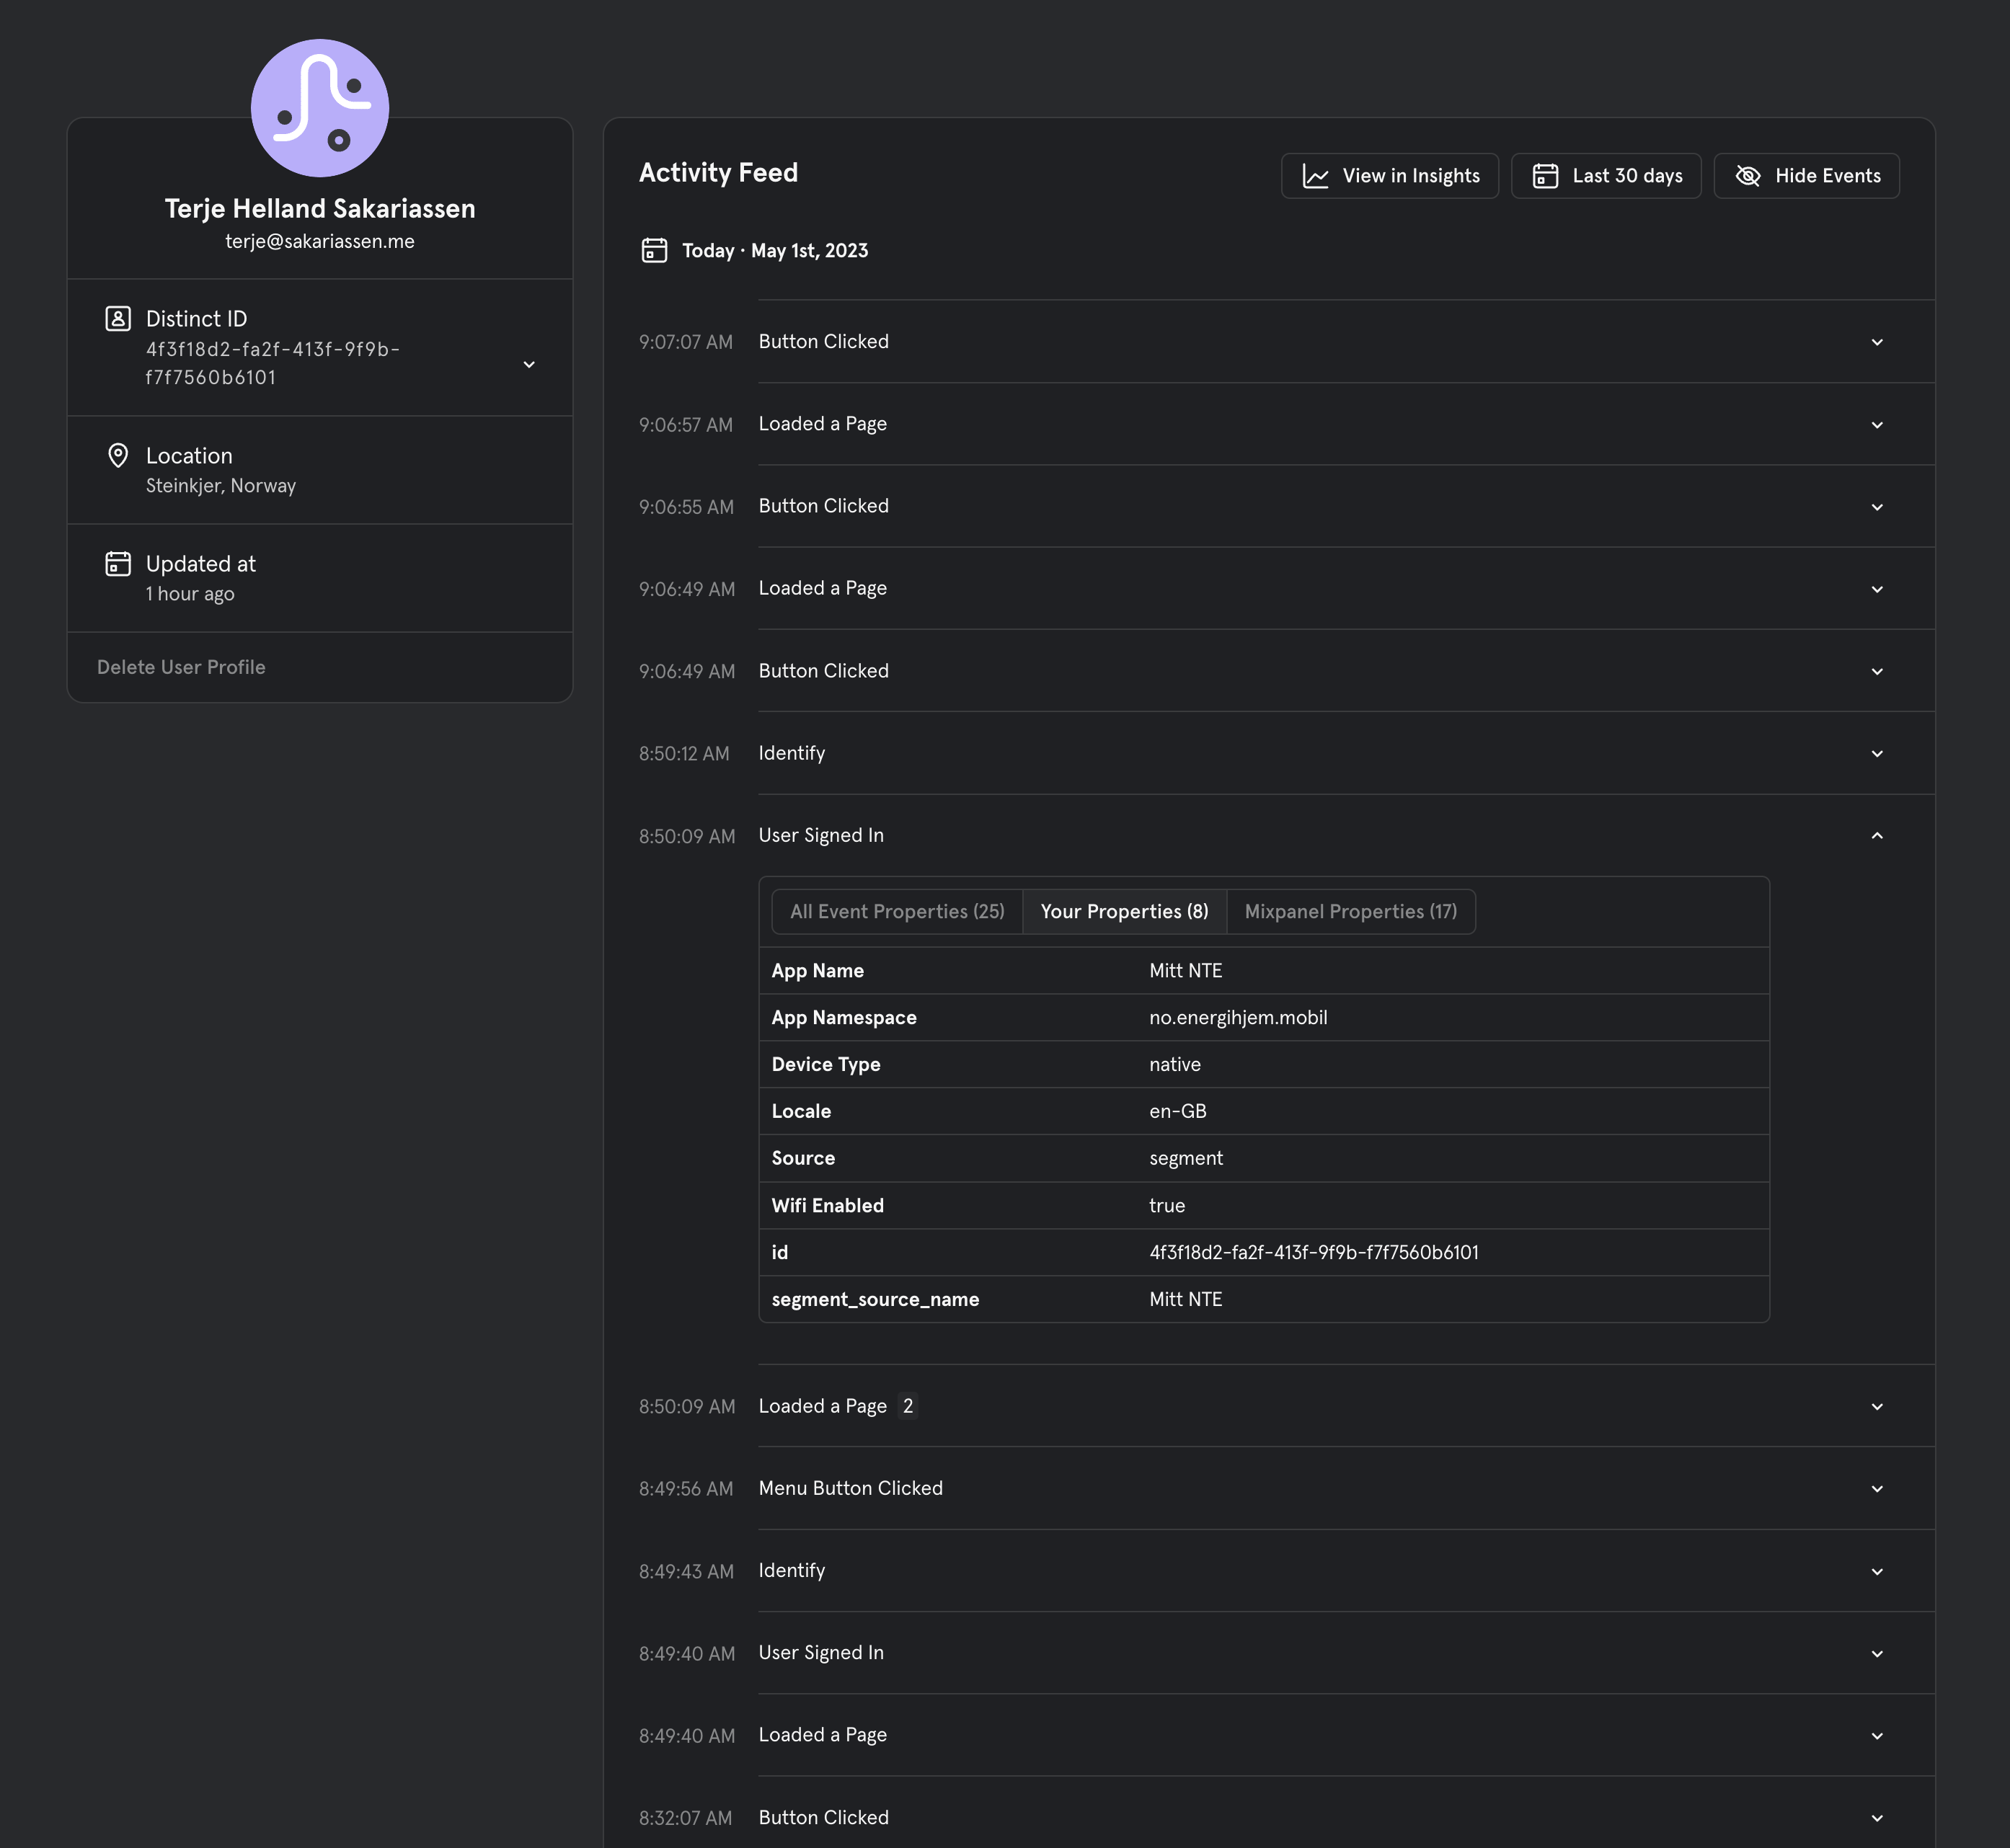Click the calendar icon beside Today date
The width and height of the screenshot is (2010, 1848).
point(655,250)
